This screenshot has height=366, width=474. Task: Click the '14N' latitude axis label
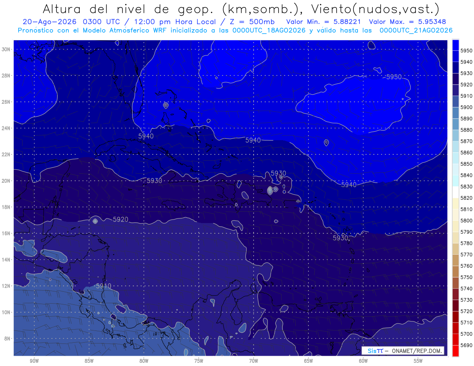click(x=6, y=259)
